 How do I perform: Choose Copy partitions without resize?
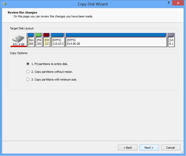click(x=49, y=72)
